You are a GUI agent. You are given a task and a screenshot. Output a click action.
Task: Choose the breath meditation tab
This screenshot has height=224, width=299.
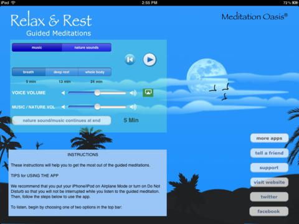coord(29,72)
